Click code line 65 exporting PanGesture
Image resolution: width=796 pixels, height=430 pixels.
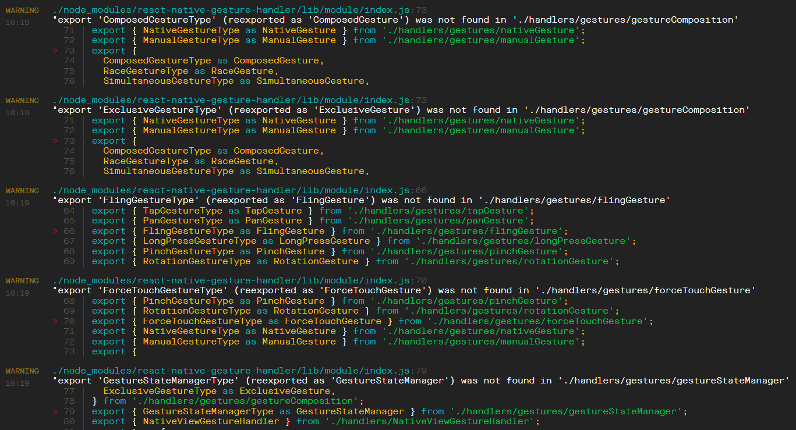click(313, 221)
